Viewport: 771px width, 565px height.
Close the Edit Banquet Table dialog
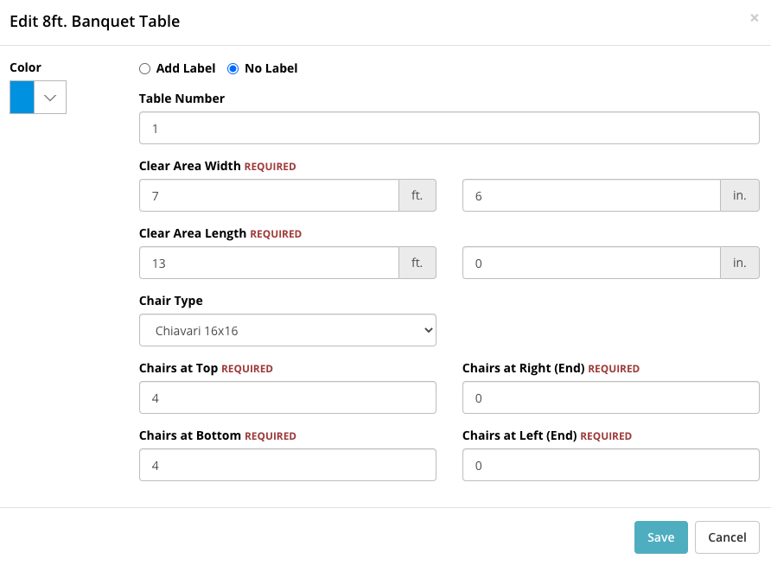pyautogui.click(x=755, y=18)
